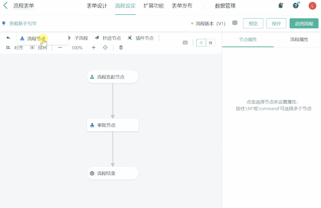Click the 预览 button

[253, 23]
